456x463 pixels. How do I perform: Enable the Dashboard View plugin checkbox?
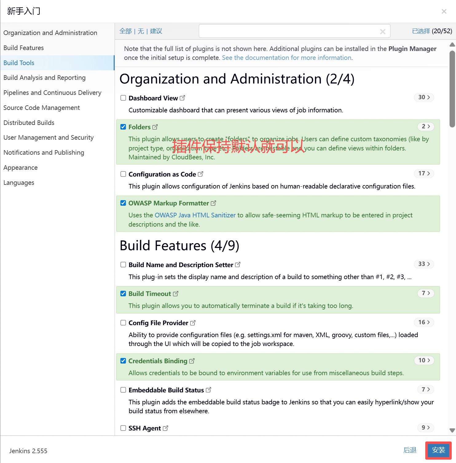tap(123, 98)
